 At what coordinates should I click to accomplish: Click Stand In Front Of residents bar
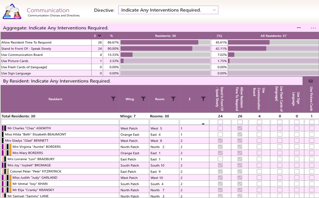166,48
